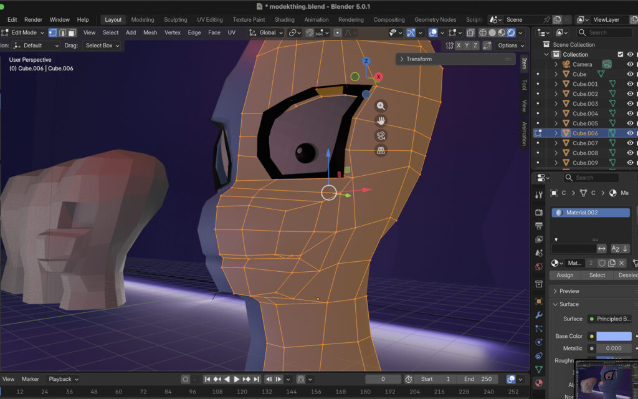Toggle visibility of the Camera object
638x399 pixels.
(630, 64)
